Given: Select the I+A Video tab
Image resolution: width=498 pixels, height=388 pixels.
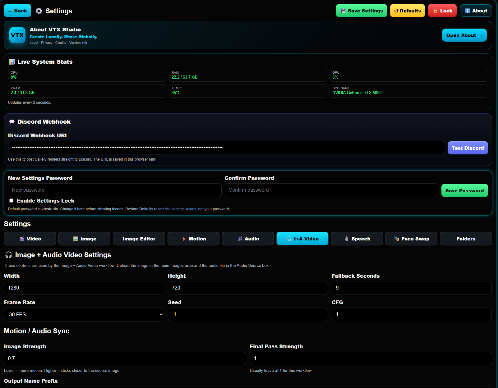Looking at the screenshot, I should tap(302, 239).
